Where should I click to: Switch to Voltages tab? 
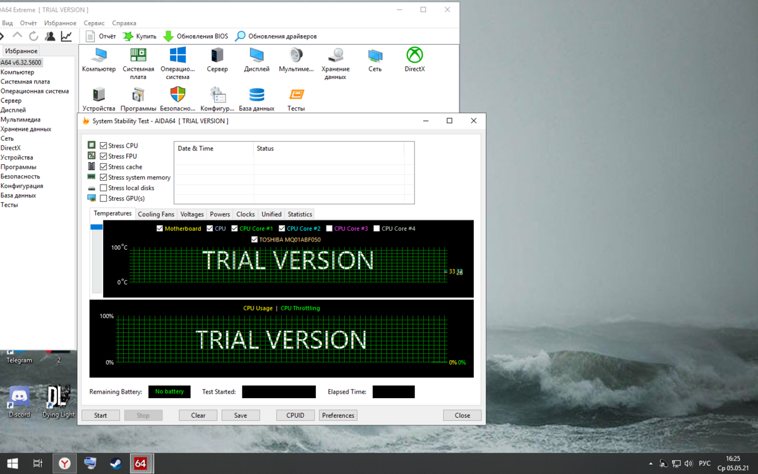(192, 214)
